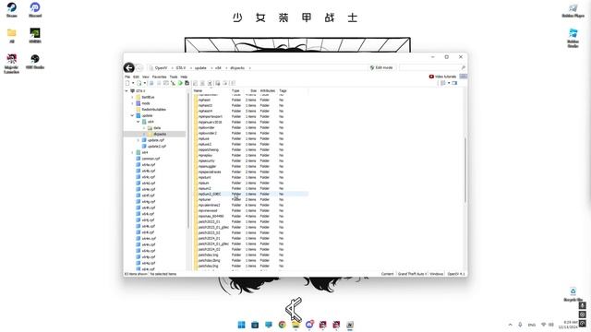The image size is (591, 332).
Task: Expand the mods folder in the tree
Action: (x=132, y=103)
